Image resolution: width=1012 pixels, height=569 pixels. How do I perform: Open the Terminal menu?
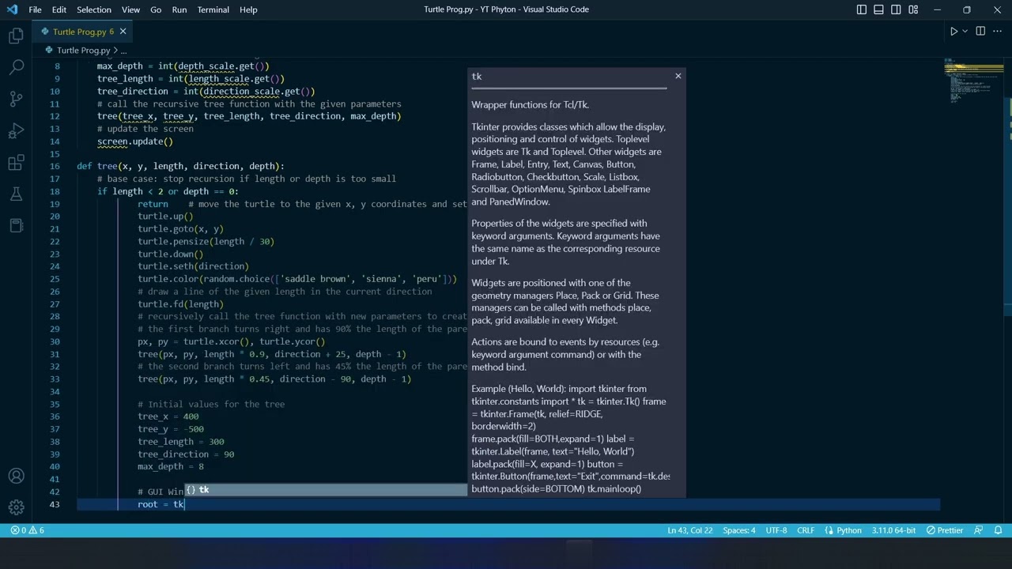click(x=213, y=9)
